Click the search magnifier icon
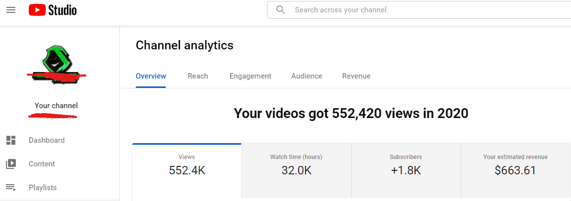This screenshot has width=571, height=201. 280,10
